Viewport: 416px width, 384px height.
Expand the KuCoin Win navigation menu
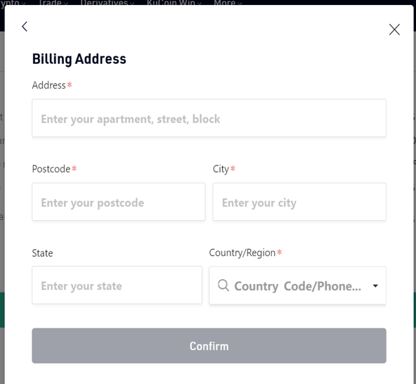tap(174, 3)
